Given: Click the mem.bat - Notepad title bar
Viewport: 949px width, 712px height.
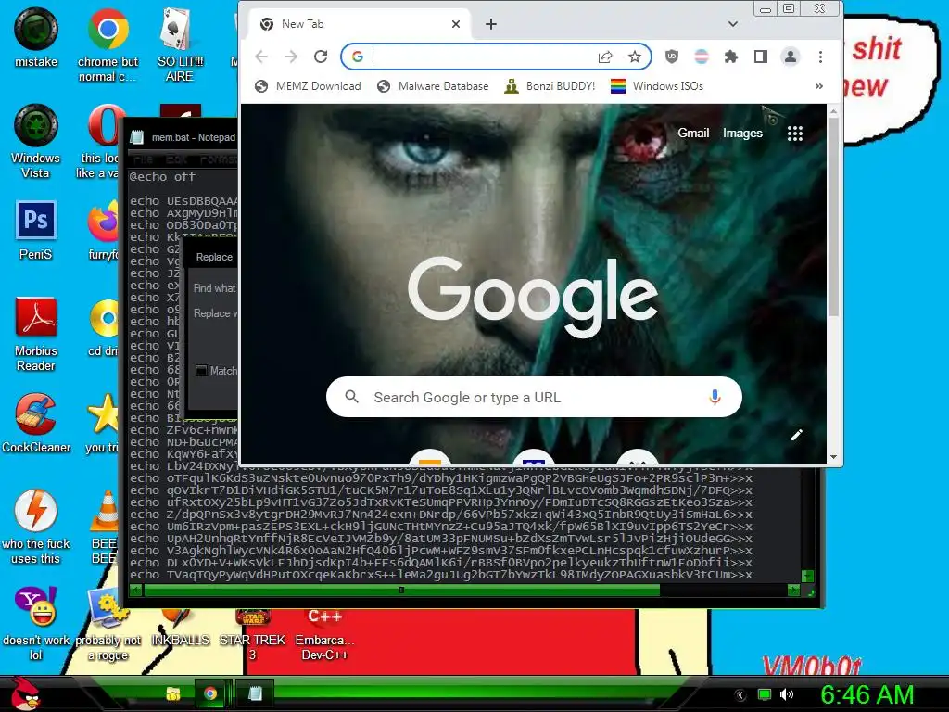Looking at the screenshot, I should [183, 137].
